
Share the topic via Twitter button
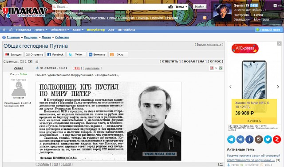76,54
